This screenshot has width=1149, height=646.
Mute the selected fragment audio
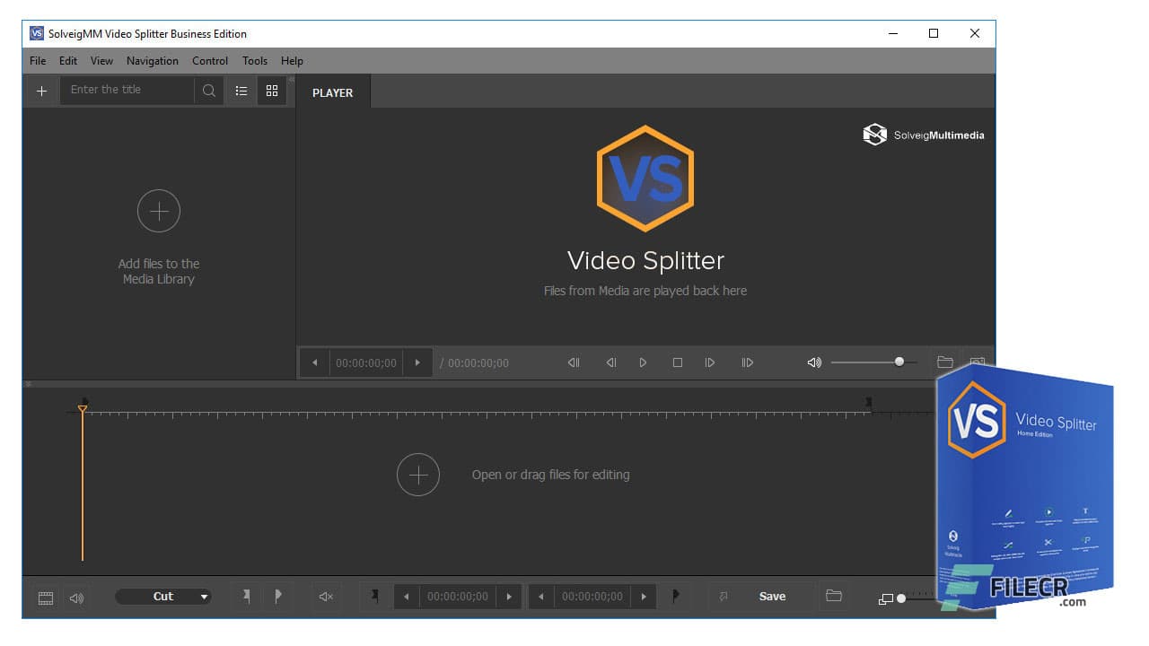pyautogui.click(x=326, y=596)
